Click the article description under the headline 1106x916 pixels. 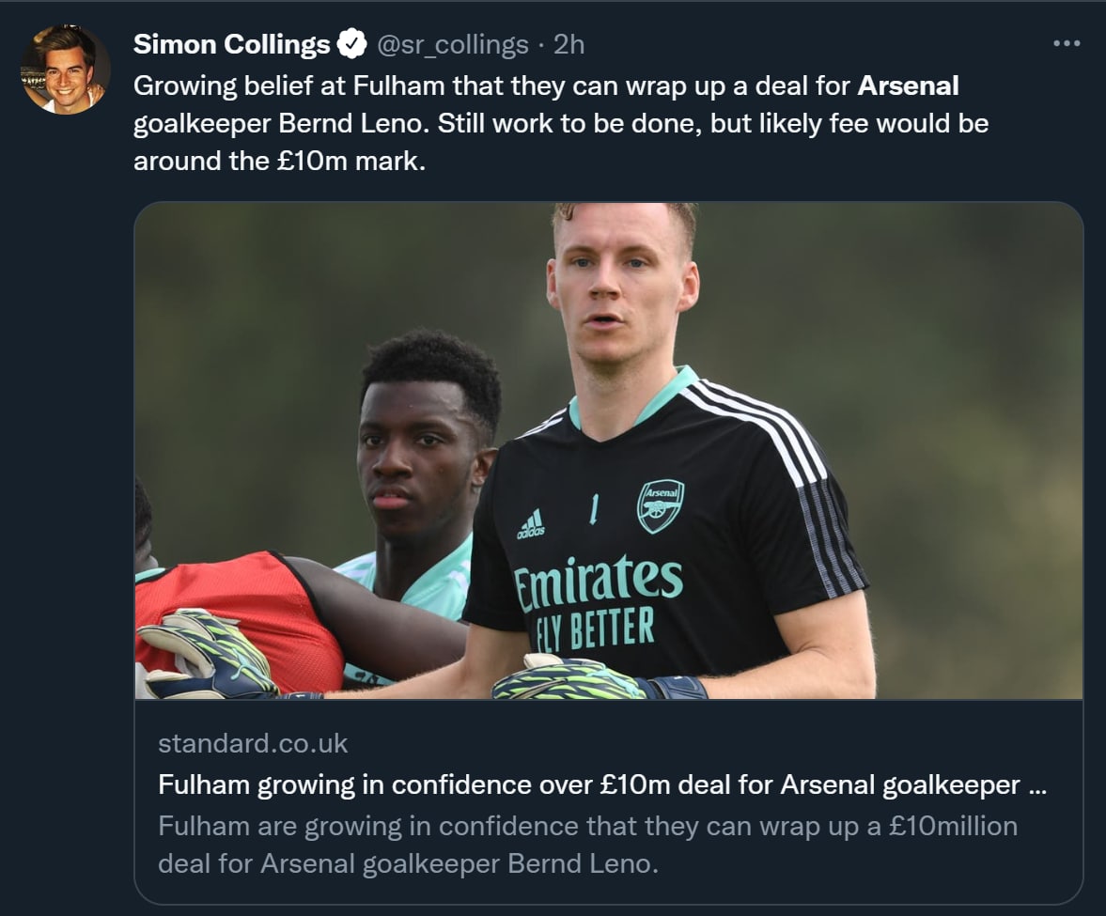tap(587, 844)
